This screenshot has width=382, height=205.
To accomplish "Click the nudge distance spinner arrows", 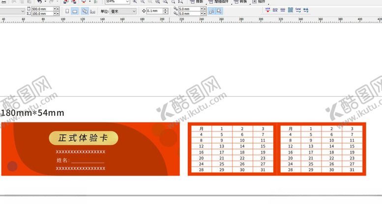I will pos(166,11).
